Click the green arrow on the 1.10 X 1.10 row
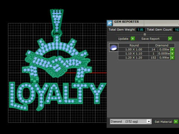Viewport: 179px width, 134px height. [x=172, y=54]
